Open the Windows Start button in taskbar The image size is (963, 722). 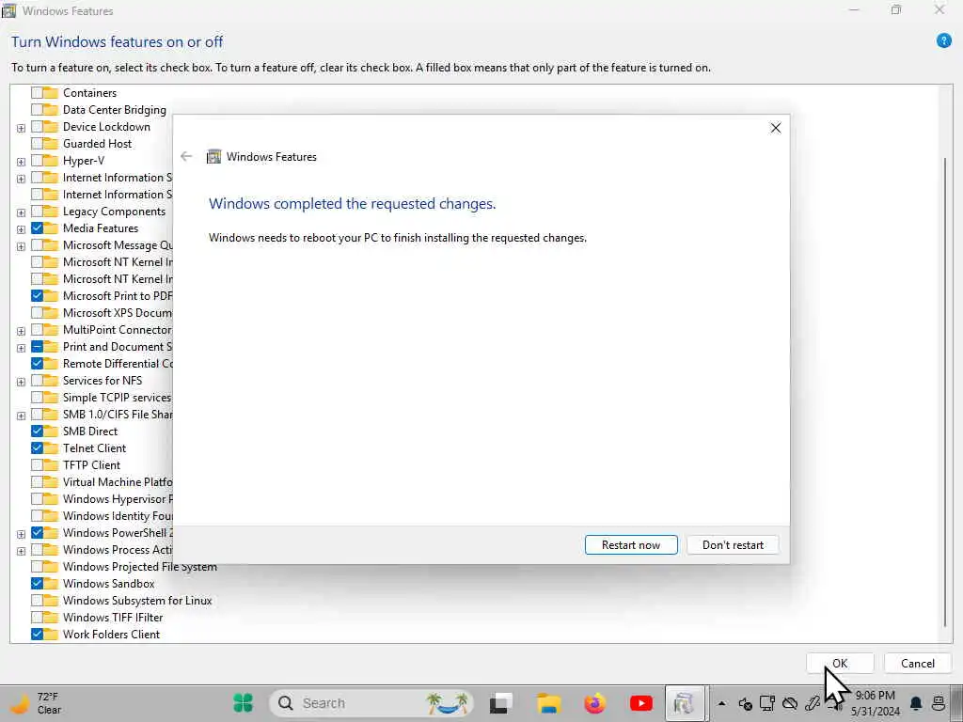point(244,703)
